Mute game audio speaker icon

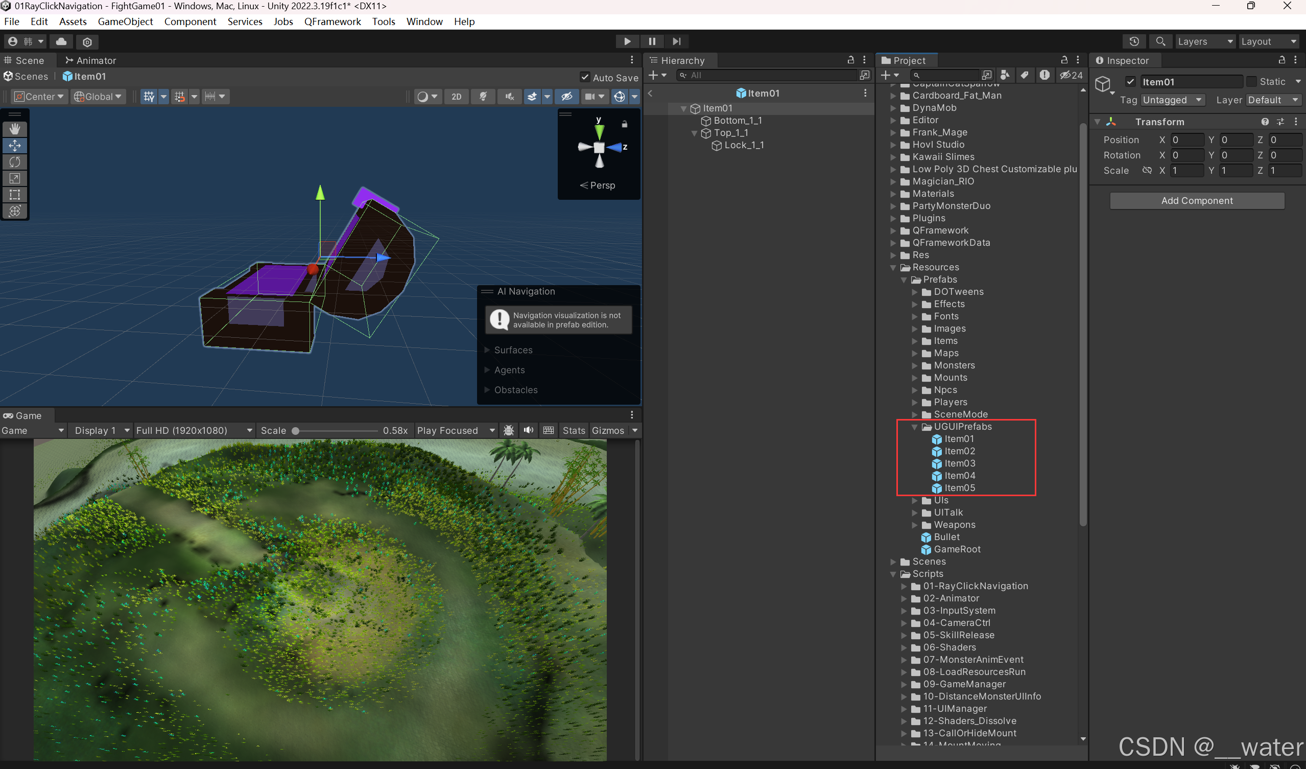coord(528,430)
